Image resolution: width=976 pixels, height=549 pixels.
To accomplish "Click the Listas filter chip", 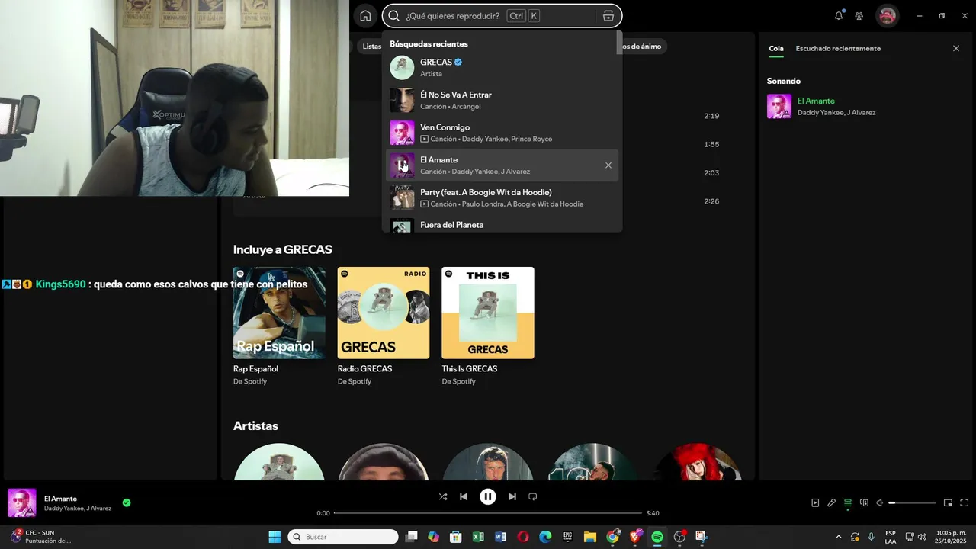I will tap(371, 47).
